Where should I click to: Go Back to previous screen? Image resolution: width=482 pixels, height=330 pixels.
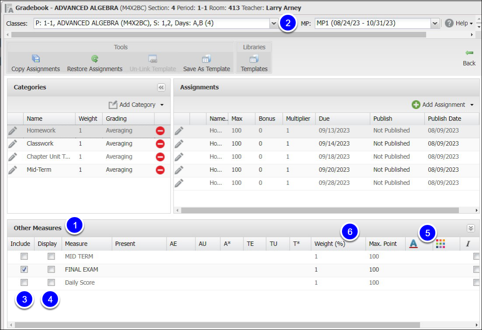469,58
